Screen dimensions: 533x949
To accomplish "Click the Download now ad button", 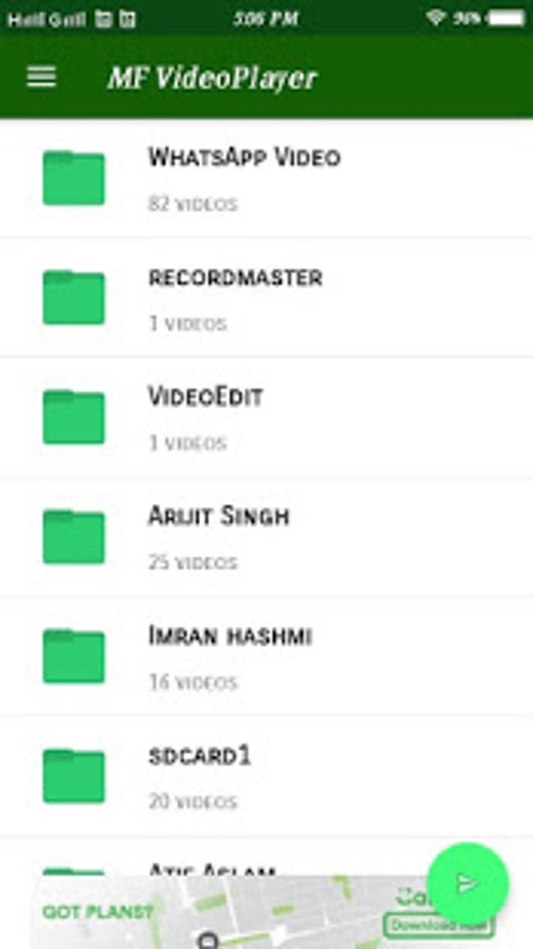I will pos(439,925).
